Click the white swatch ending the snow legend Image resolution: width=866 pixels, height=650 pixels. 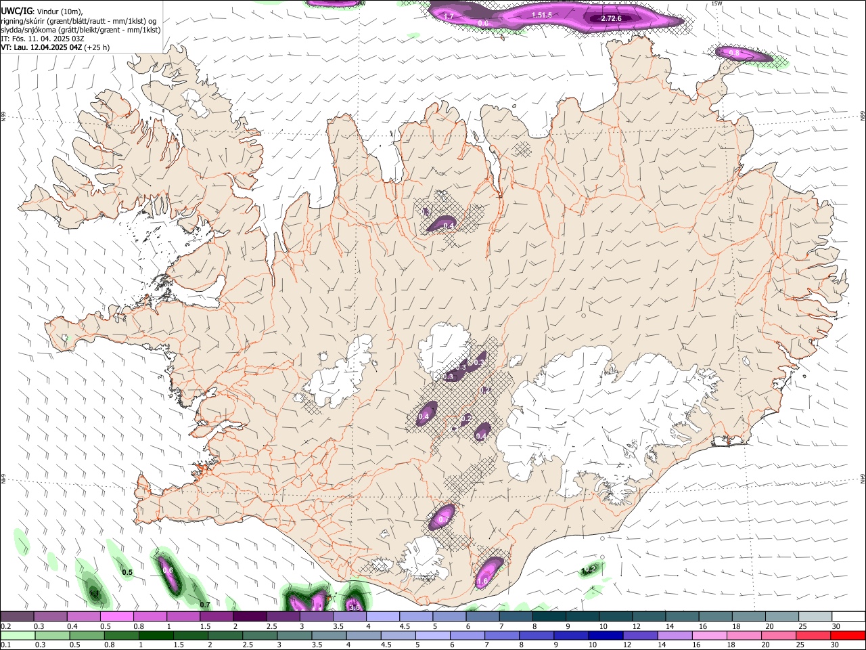pos(848,616)
